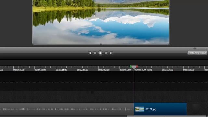
Task: Jump to the previous clip
Action: pos(90,53)
